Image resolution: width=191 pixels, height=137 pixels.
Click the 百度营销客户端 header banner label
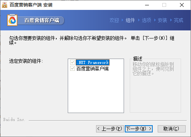(42, 20)
